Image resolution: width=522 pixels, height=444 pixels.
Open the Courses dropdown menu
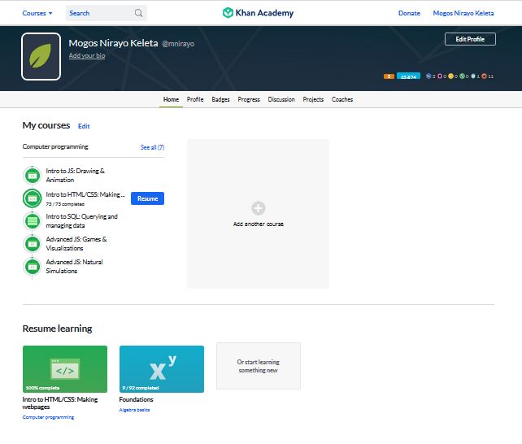coord(37,13)
